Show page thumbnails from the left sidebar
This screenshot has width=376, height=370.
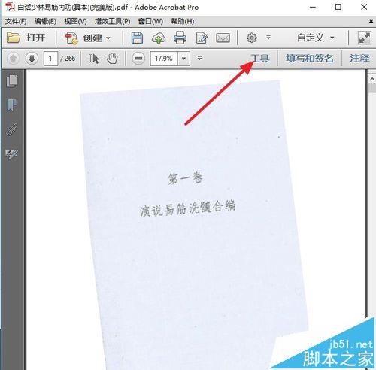[x=12, y=80]
